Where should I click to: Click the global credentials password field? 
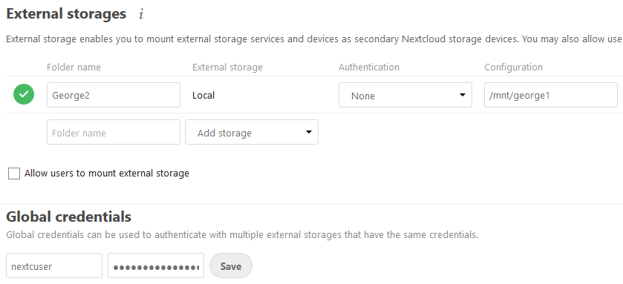(x=156, y=265)
